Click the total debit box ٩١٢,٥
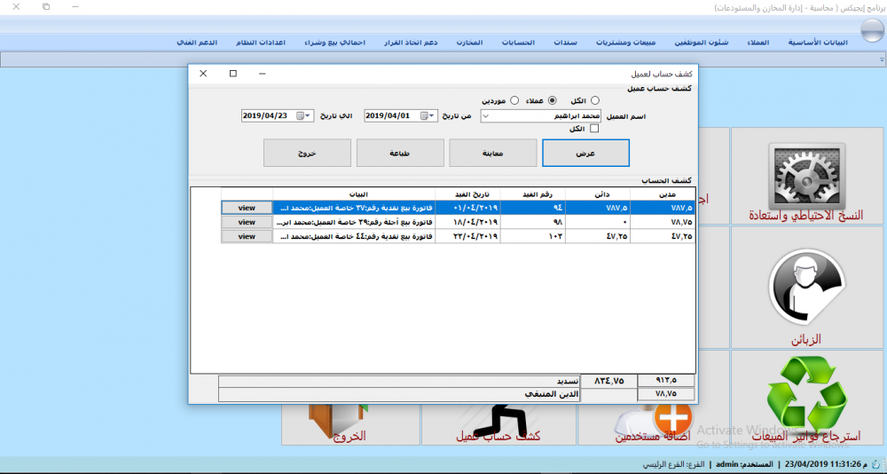887x474 pixels. click(666, 381)
